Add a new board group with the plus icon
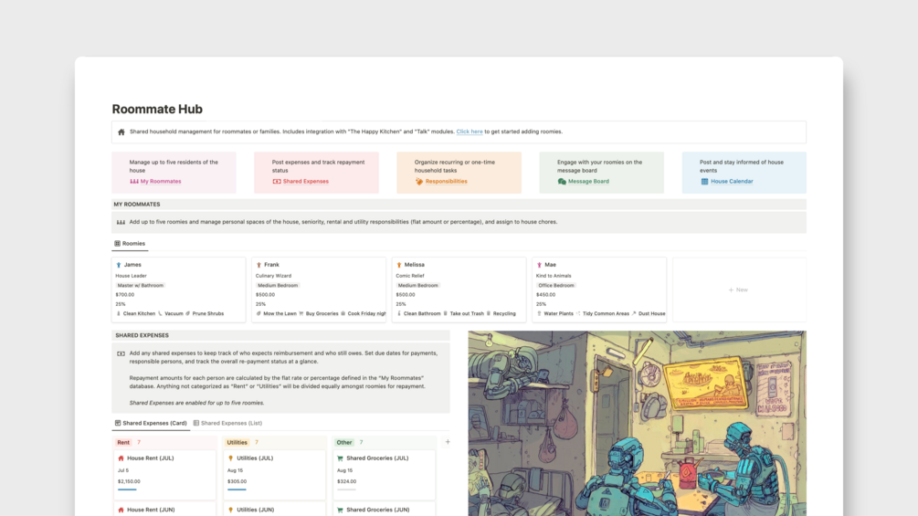 coord(448,442)
